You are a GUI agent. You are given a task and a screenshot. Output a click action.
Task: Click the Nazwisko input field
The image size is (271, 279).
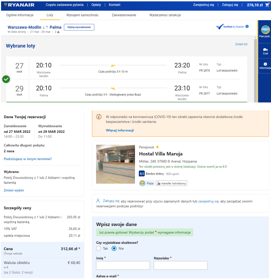(180, 265)
